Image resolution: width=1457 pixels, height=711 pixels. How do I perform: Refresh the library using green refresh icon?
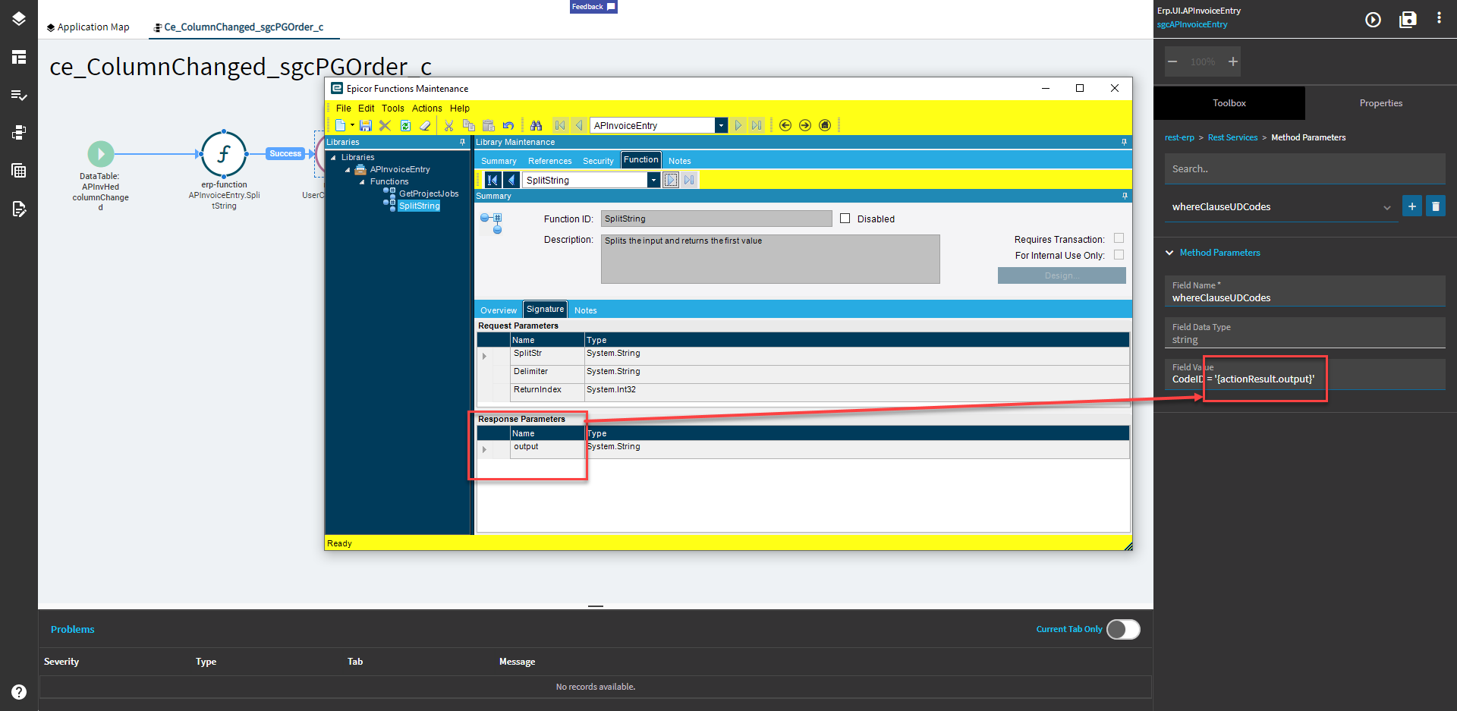pos(405,125)
